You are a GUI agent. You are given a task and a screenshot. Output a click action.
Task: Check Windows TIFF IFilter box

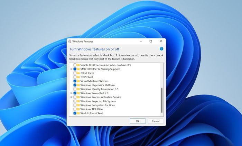(75, 109)
